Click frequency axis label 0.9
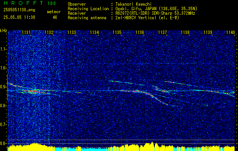238x151 pixels. tap(3, 87)
